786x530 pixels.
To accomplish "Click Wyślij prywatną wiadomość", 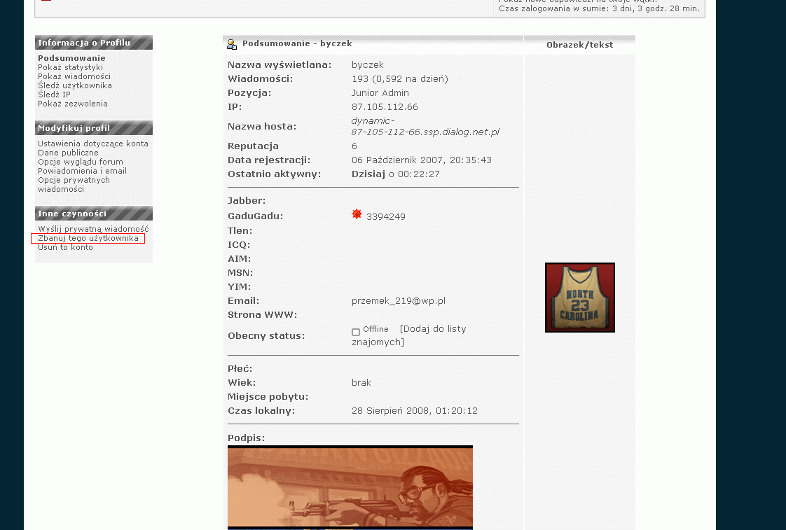I will (93, 229).
